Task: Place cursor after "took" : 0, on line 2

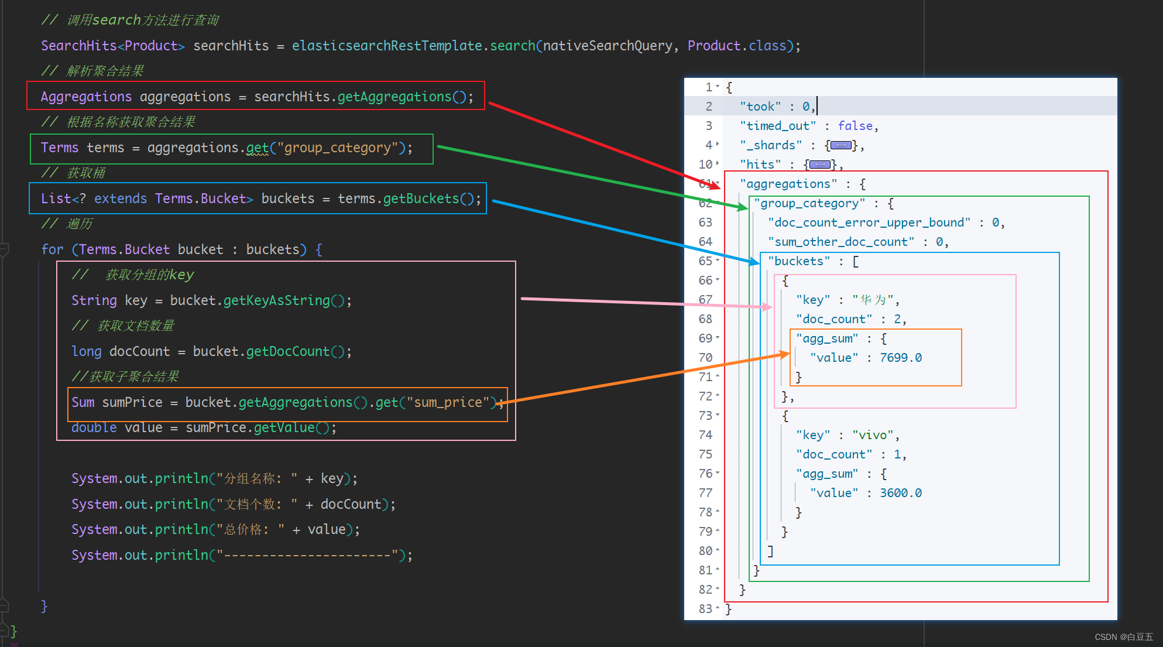Action: click(x=816, y=106)
